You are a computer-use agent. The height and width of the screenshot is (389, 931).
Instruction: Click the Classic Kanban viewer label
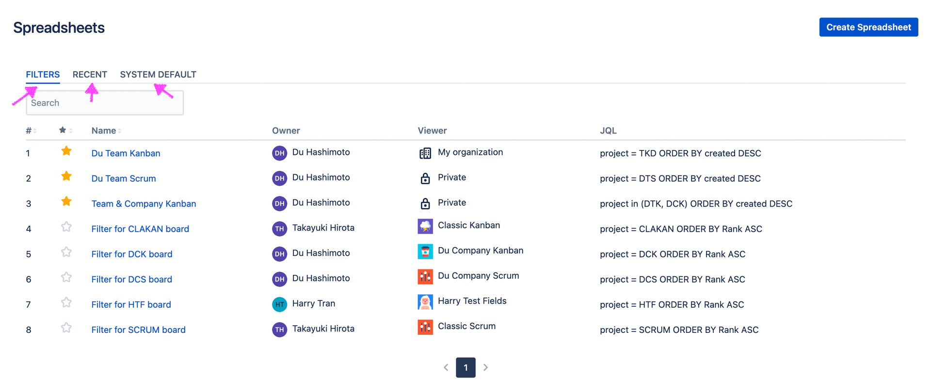469,225
